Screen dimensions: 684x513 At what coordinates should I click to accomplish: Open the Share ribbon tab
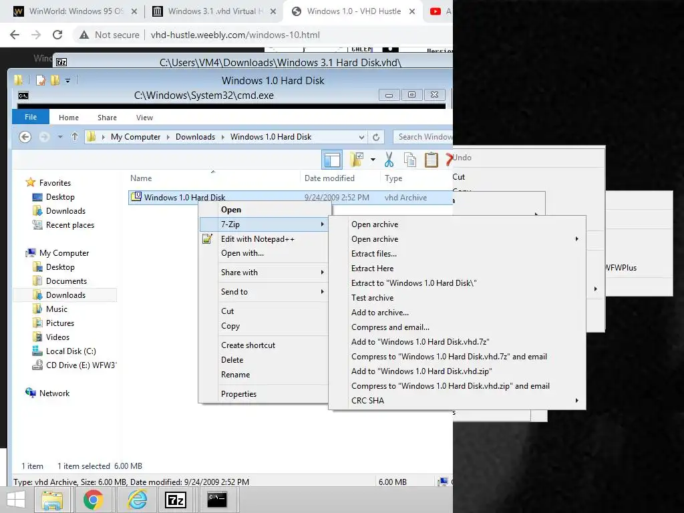pyautogui.click(x=108, y=118)
